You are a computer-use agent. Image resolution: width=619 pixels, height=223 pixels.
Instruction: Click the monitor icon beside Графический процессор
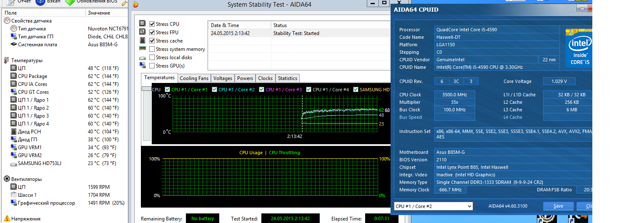(14, 203)
